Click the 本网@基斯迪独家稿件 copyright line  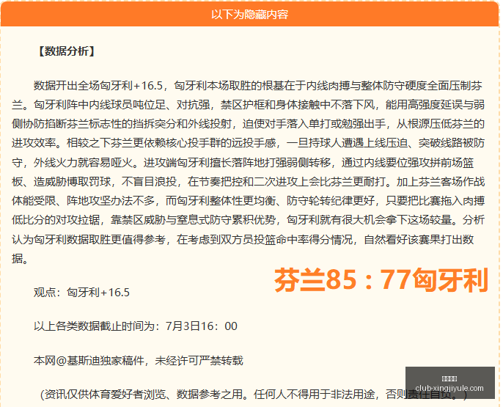coord(139,361)
